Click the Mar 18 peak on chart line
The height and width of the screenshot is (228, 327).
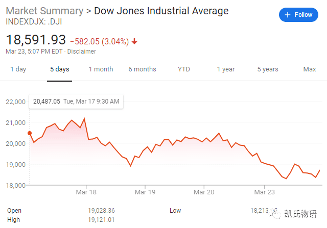point(84,119)
